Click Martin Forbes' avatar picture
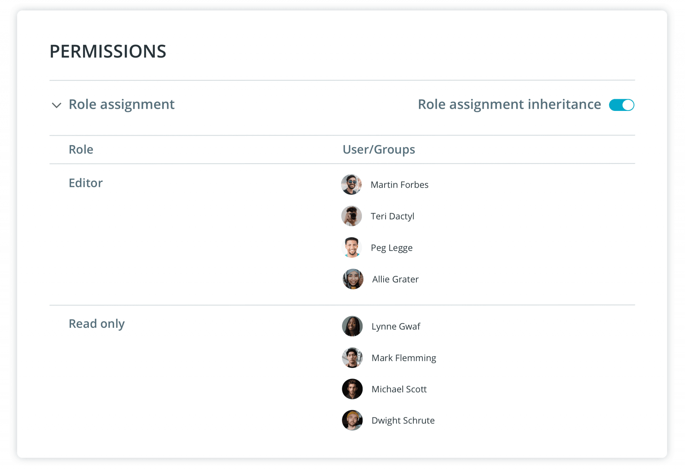The height and width of the screenshot is (469, 685). point(351,184)
